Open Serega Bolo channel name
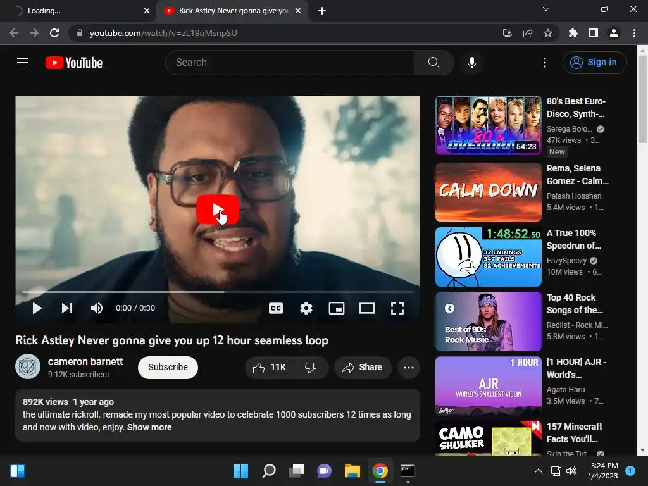 coord(569,129)
